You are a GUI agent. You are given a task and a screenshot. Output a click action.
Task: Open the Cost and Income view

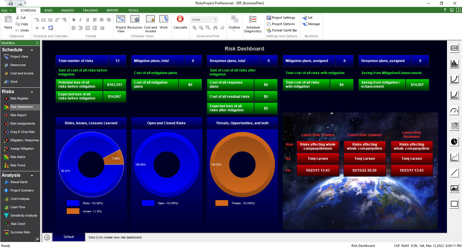(x=150, y=24)
